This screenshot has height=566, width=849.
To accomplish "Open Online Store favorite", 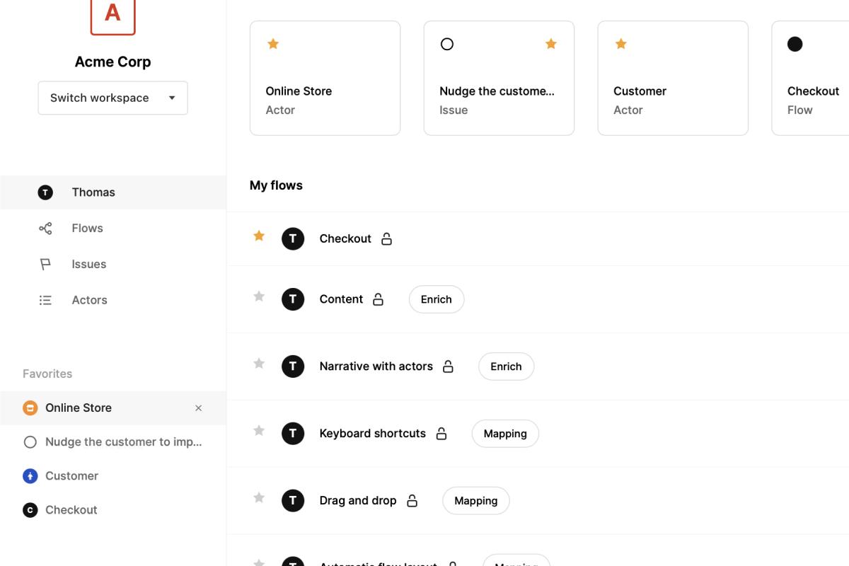I will point(113,408).
